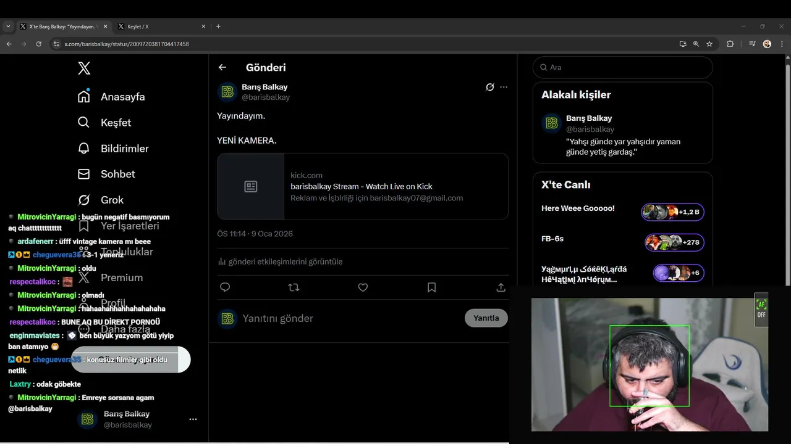The height and width of the screenshot is (444, 791).
Task: Click the address bar URL
Action: pos(127,44)
